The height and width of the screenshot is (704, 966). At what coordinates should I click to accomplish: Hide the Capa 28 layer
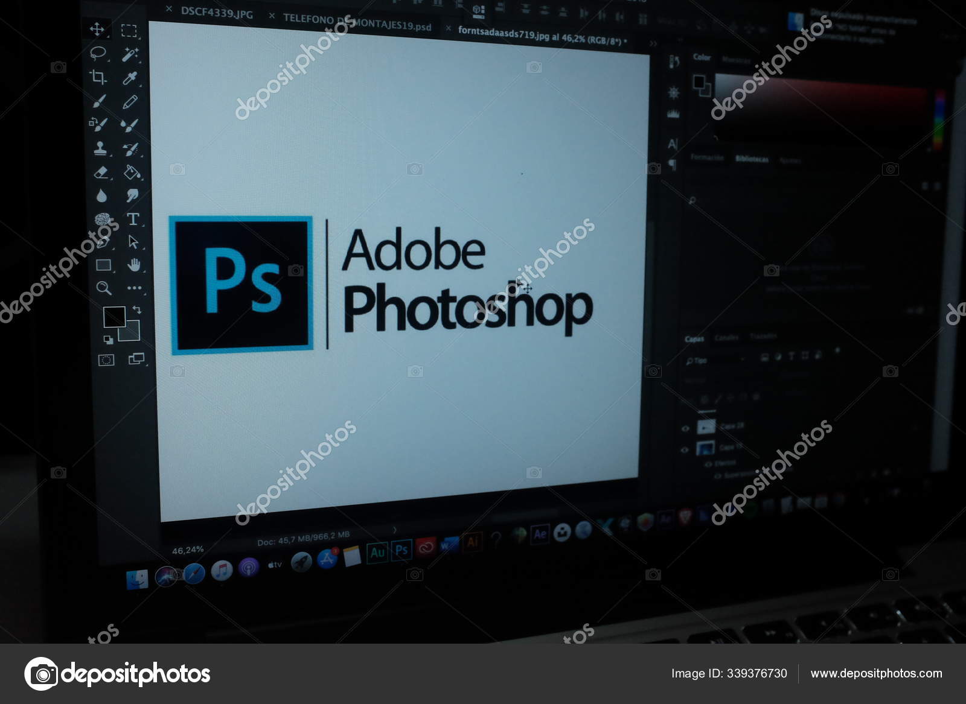coord(686,428)
